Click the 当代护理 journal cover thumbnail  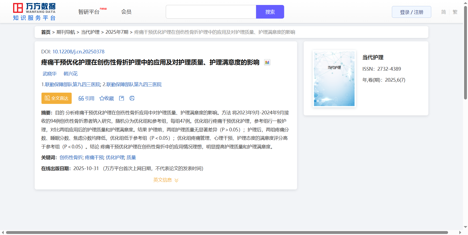[334, 79]
